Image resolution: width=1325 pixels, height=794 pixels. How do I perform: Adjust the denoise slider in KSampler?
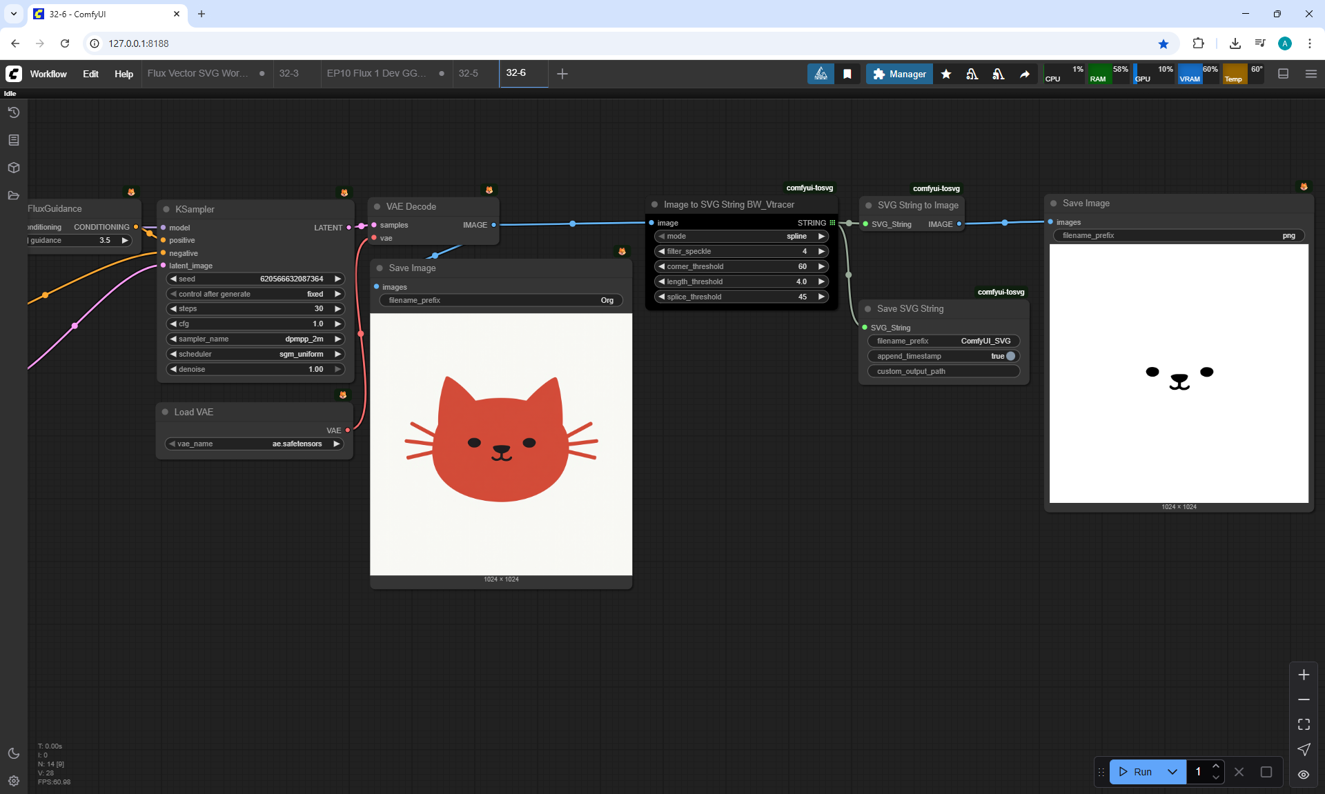point(255,369)
